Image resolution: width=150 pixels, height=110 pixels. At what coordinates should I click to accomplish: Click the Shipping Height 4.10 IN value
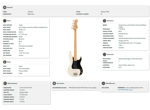(x=22, y=99)
